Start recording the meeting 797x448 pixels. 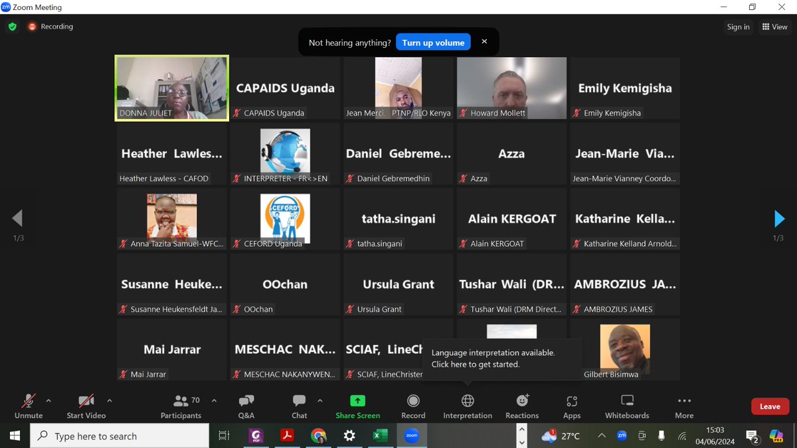pos(412,405)
